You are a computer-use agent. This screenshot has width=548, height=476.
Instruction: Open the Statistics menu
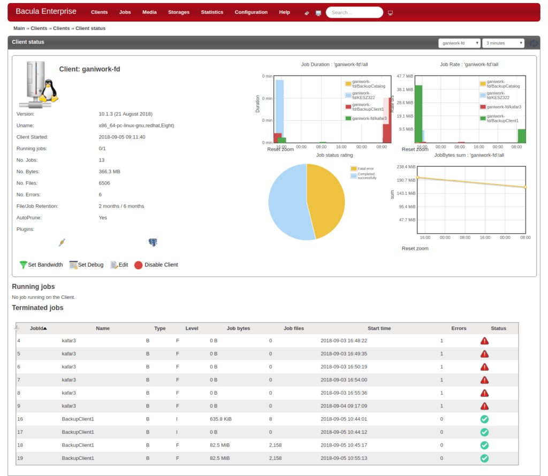212,12
